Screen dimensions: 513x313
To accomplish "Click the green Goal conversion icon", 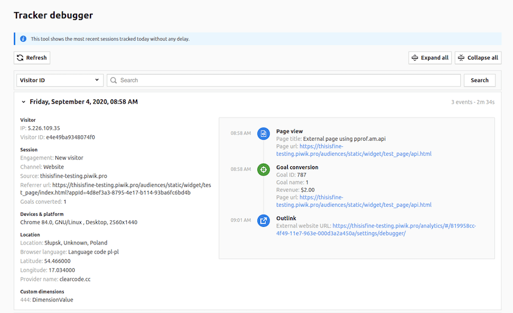I will tap(263, 169).
